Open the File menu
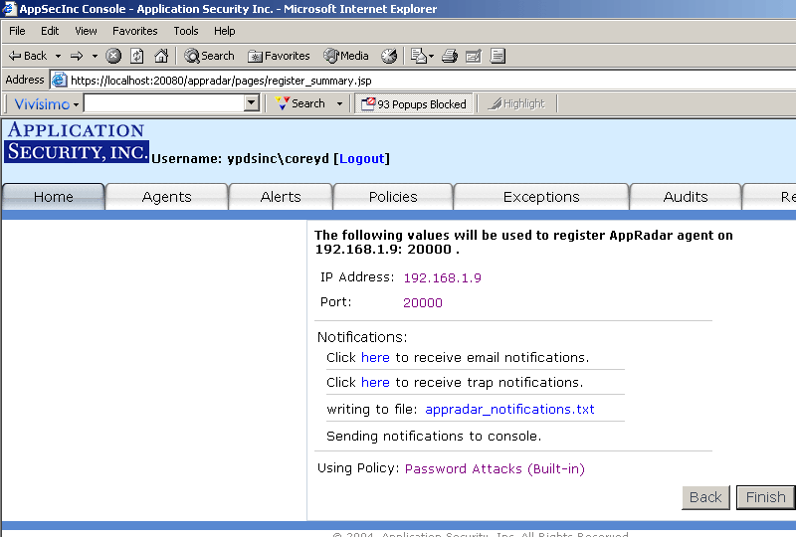The image size is (796, 537). [17, 31]
